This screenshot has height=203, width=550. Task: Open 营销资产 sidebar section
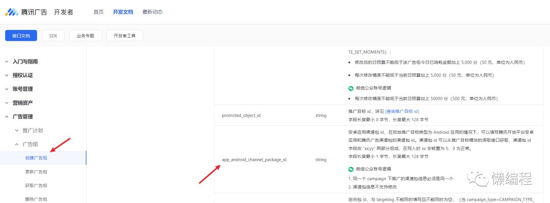pos(23,103)
